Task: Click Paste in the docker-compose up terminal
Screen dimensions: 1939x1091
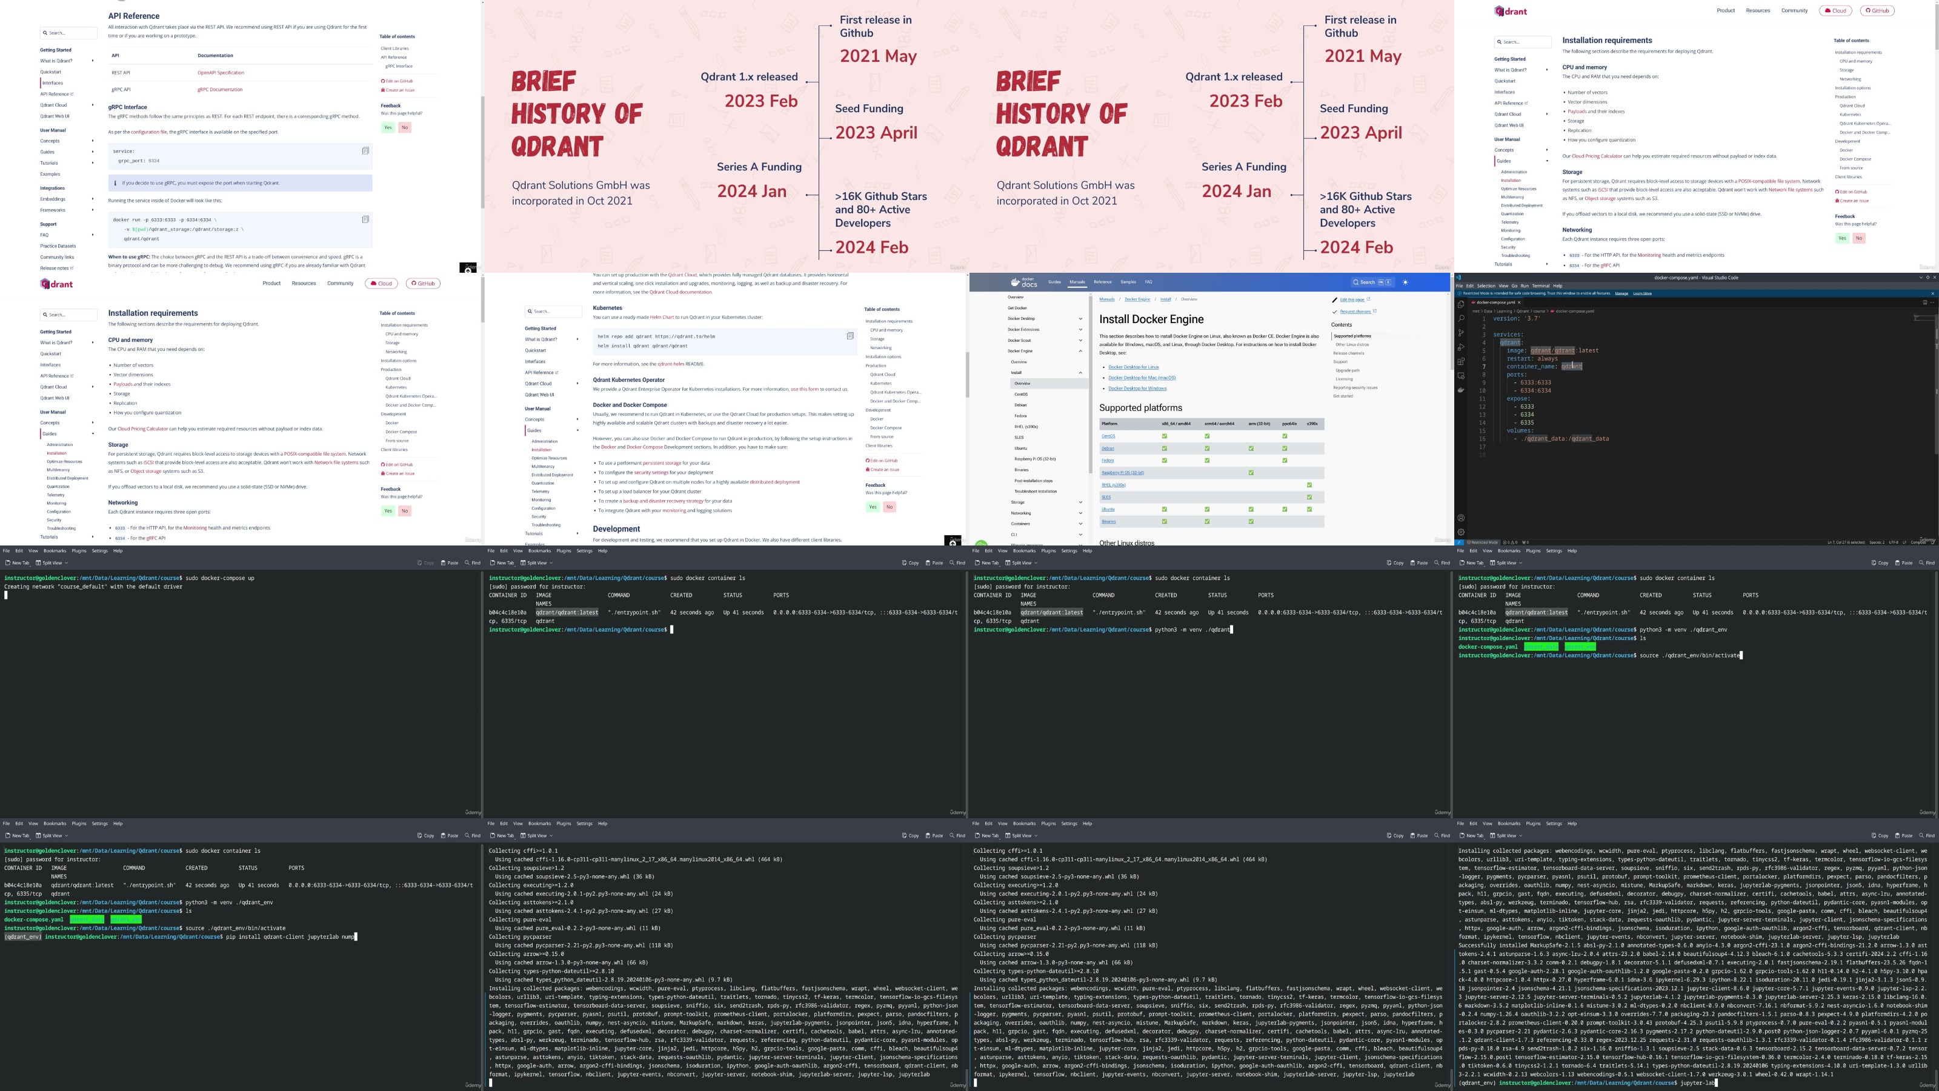Action: [x=450, y=563]
